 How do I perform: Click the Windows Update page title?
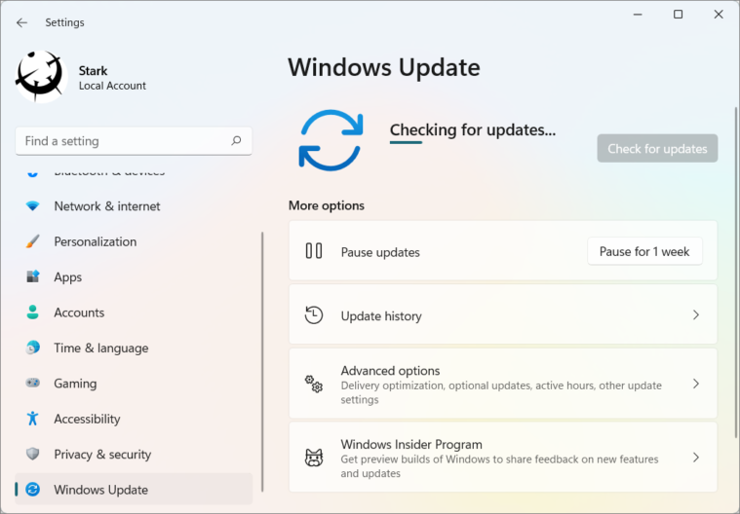(384, 67)
